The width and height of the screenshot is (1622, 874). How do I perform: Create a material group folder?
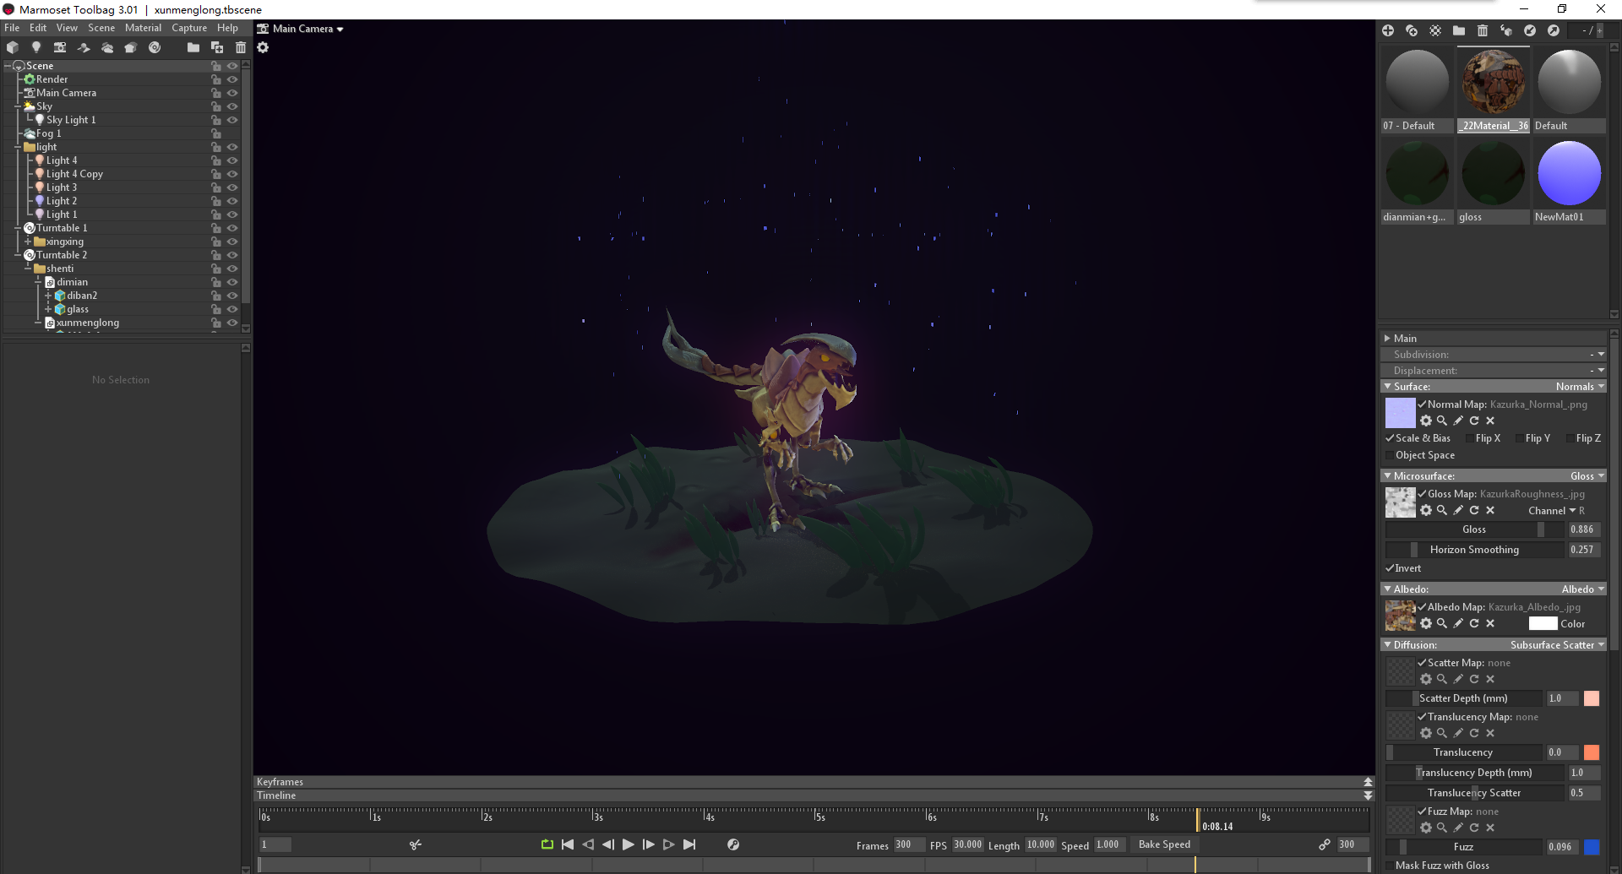[x=1459, y=30]
